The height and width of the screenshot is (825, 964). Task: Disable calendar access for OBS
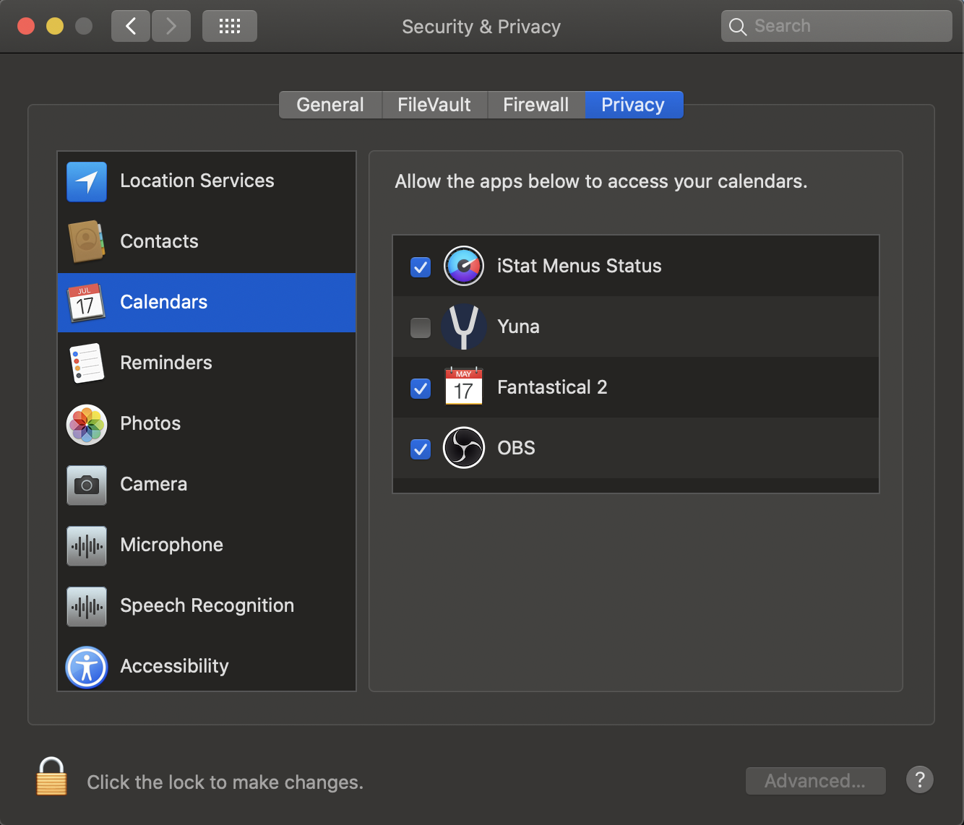(x=421, y=449)
